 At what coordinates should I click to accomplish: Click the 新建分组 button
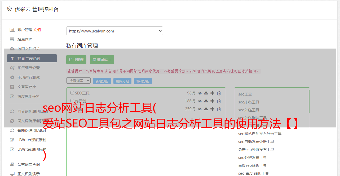(x=102, y=81)
